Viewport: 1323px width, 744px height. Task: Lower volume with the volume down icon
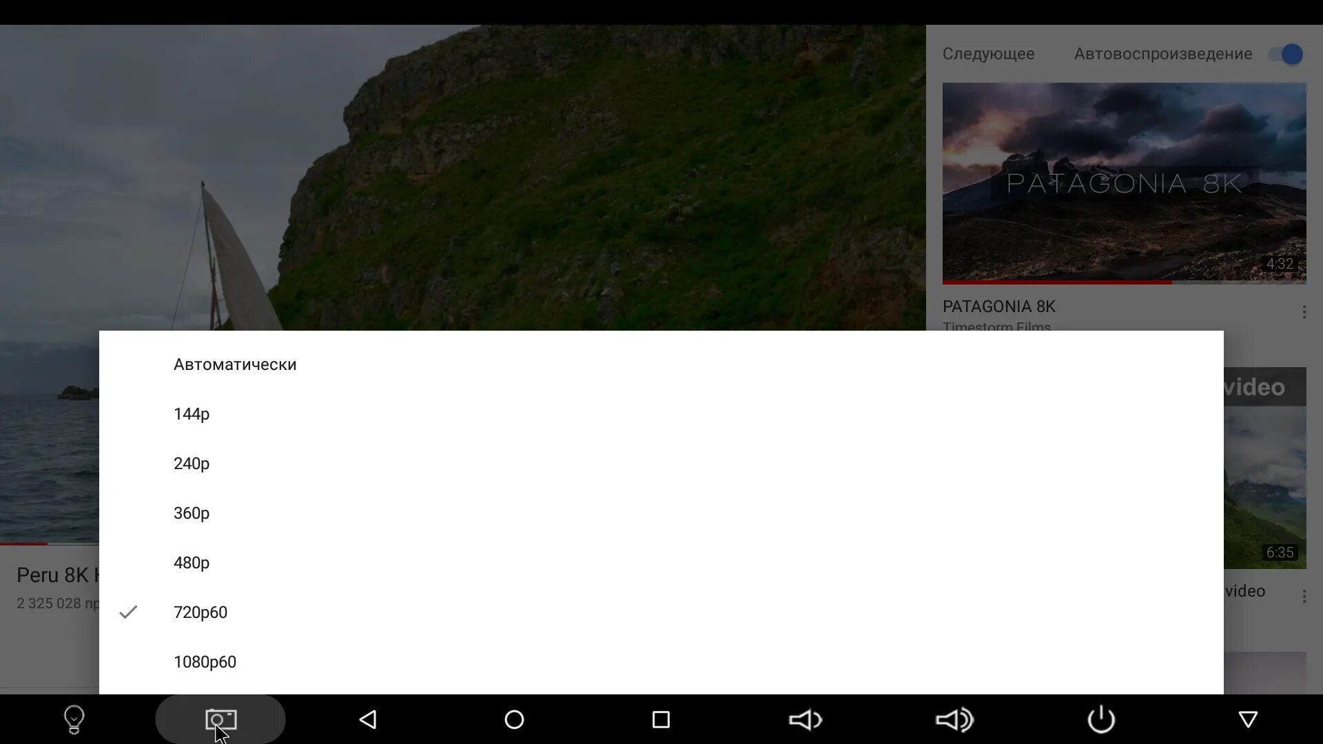[806, 720]
